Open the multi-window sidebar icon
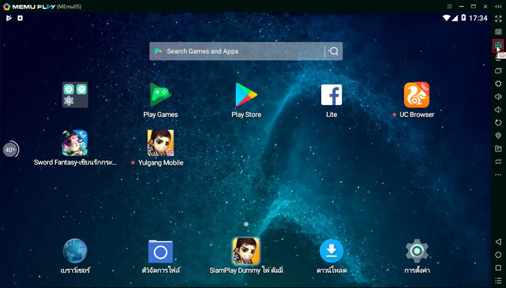The height and width of the screenshot is (288, 506). (x=498, y=71)
